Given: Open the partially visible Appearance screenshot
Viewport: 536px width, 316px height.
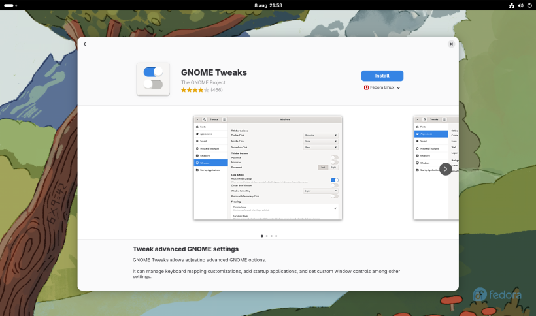Looking at the screenshot, I should point(436,168).
